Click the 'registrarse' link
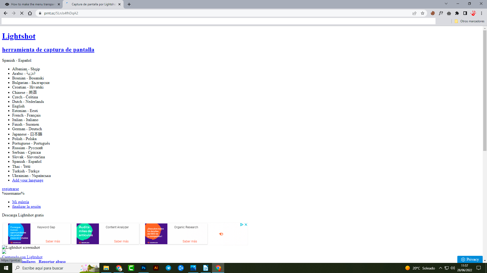The image size is (487, 273). click(x=10, y=189)
